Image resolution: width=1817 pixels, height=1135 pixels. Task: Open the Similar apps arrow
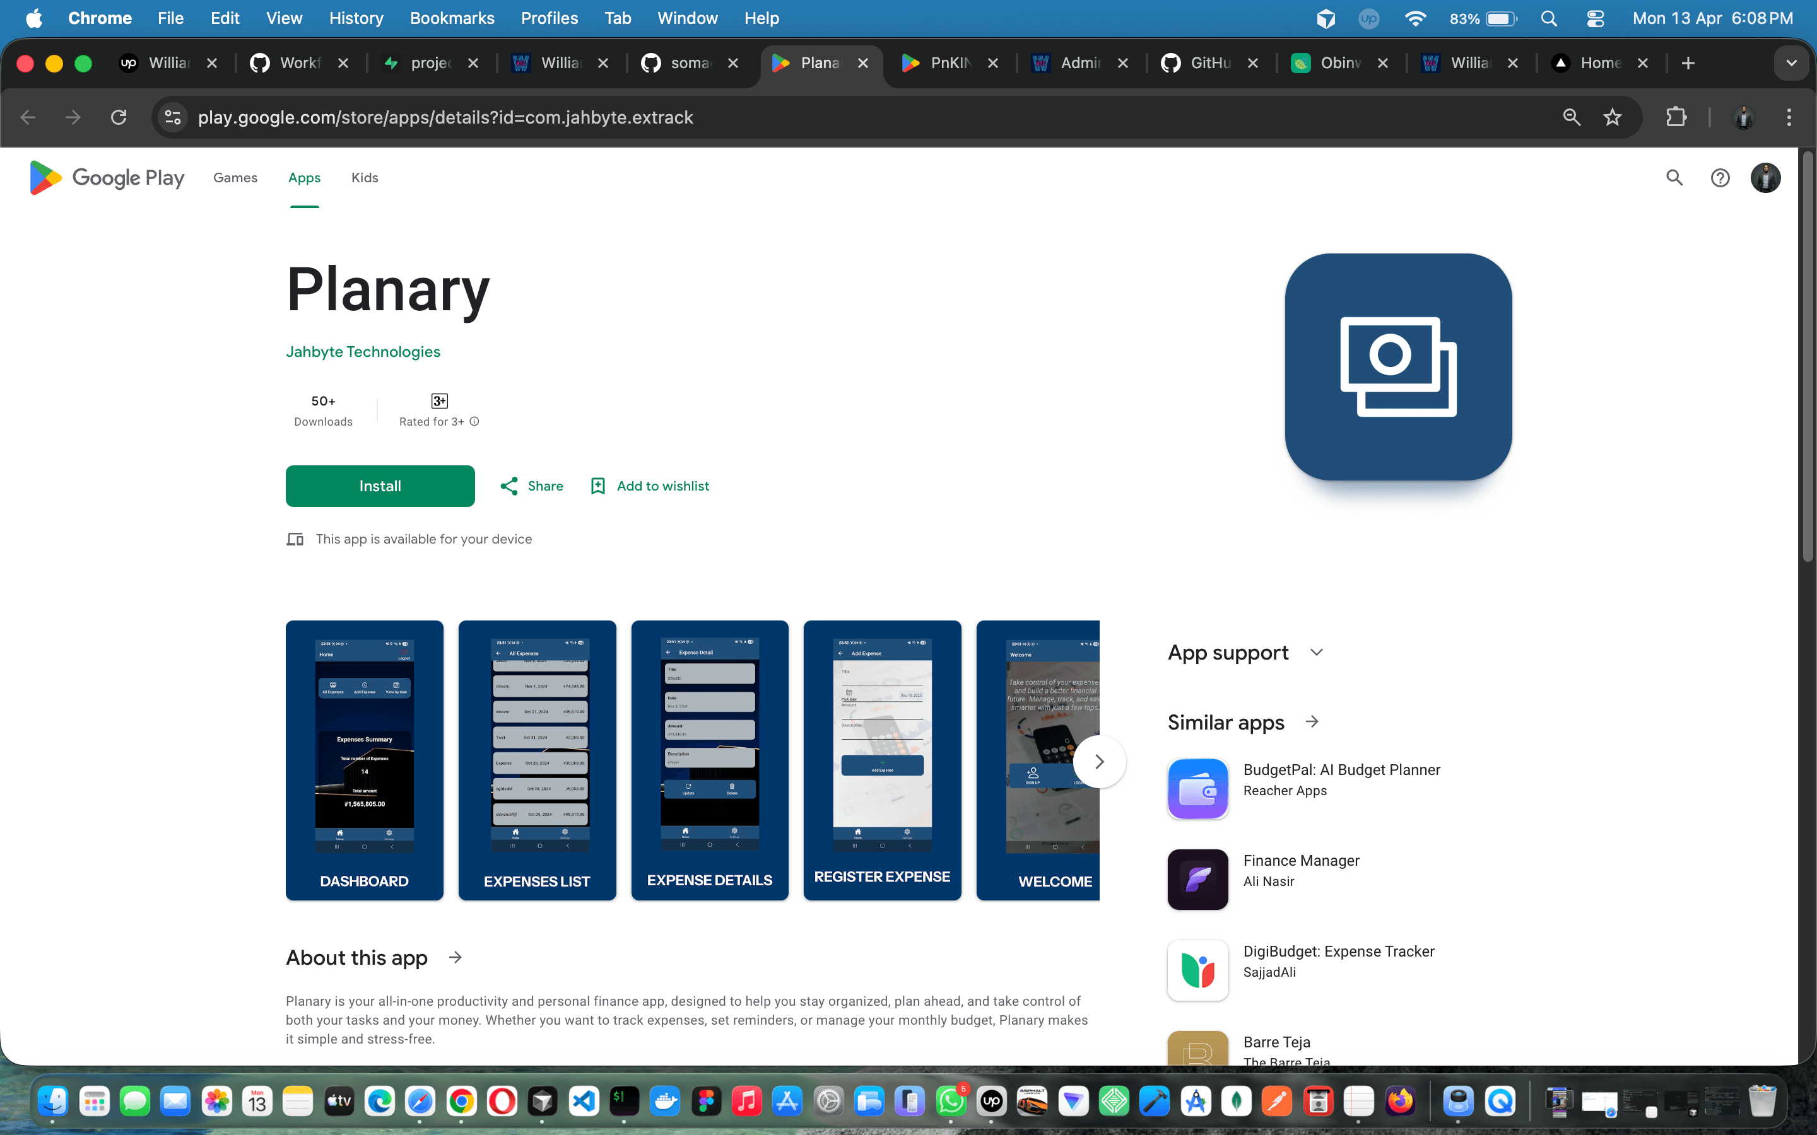pos(1312,722)
